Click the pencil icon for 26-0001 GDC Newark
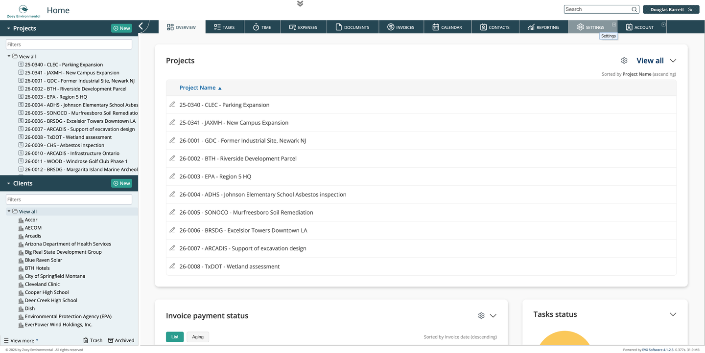 pyautogui.click(x=172, y=140)
